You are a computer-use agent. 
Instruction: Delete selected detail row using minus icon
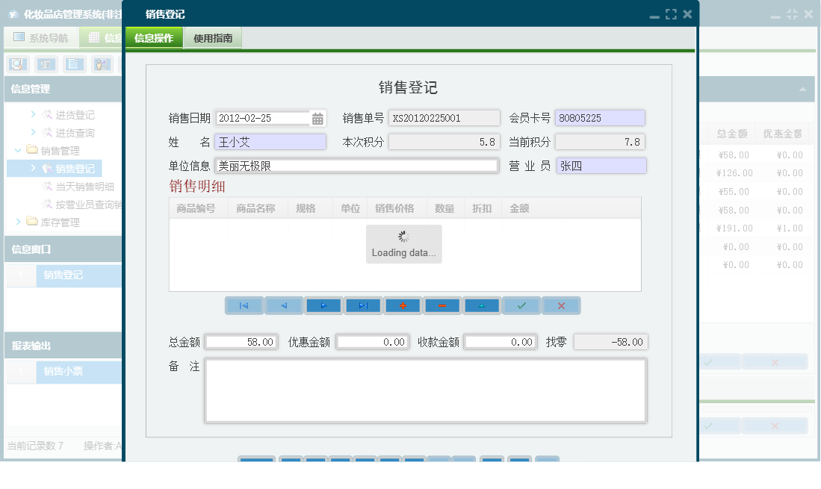442,305
